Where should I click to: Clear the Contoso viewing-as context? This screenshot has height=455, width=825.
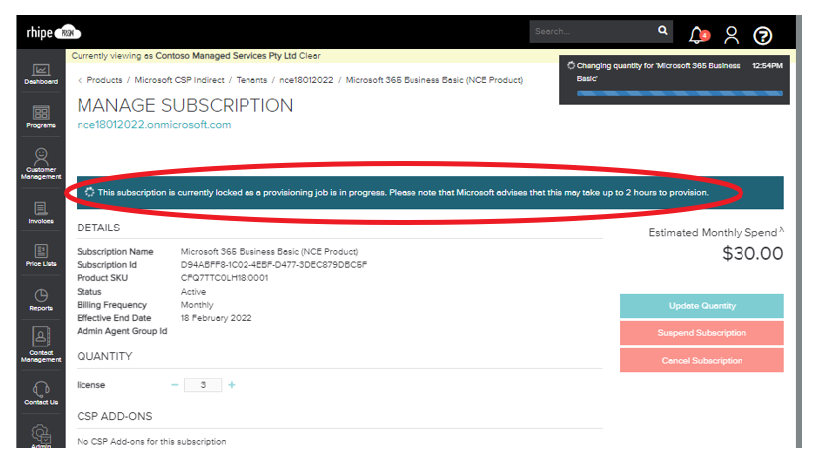(310, 56)
